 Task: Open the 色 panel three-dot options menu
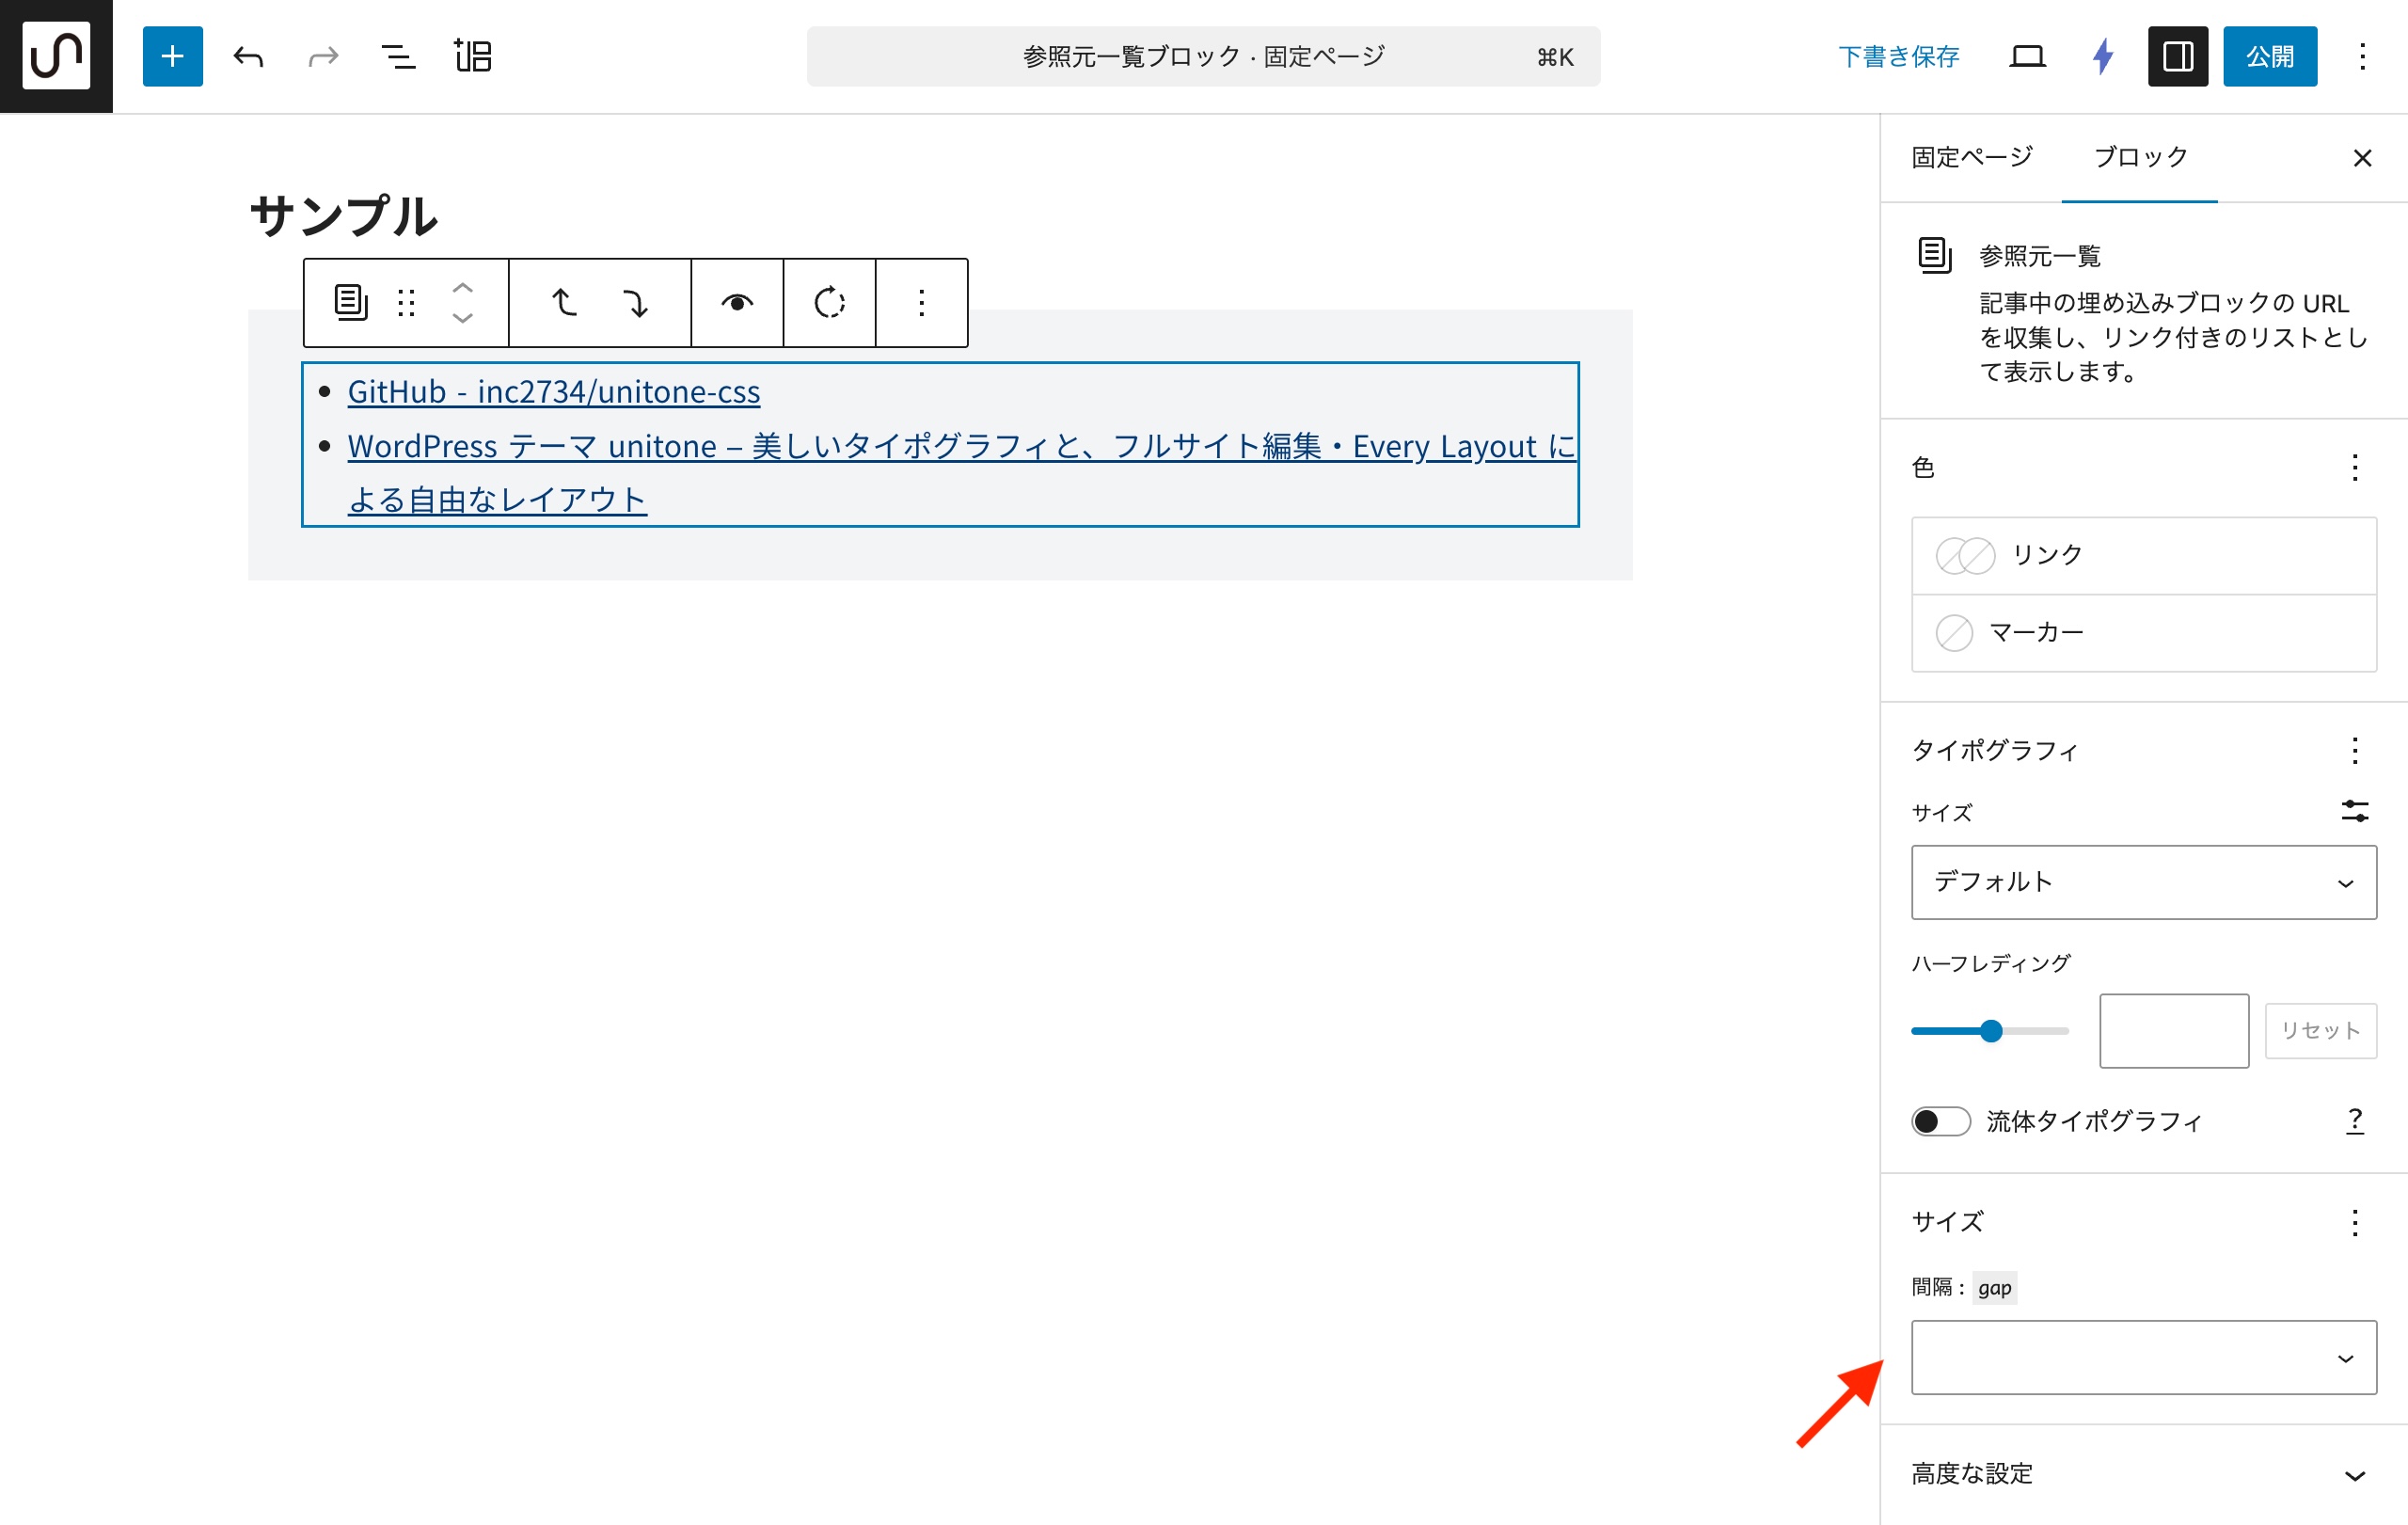tap(2355, 467)
